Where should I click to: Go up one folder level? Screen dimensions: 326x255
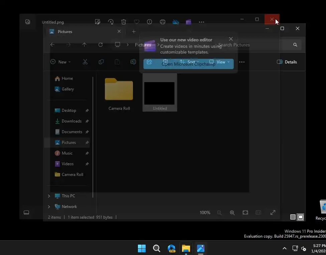[x=85, y=45]
